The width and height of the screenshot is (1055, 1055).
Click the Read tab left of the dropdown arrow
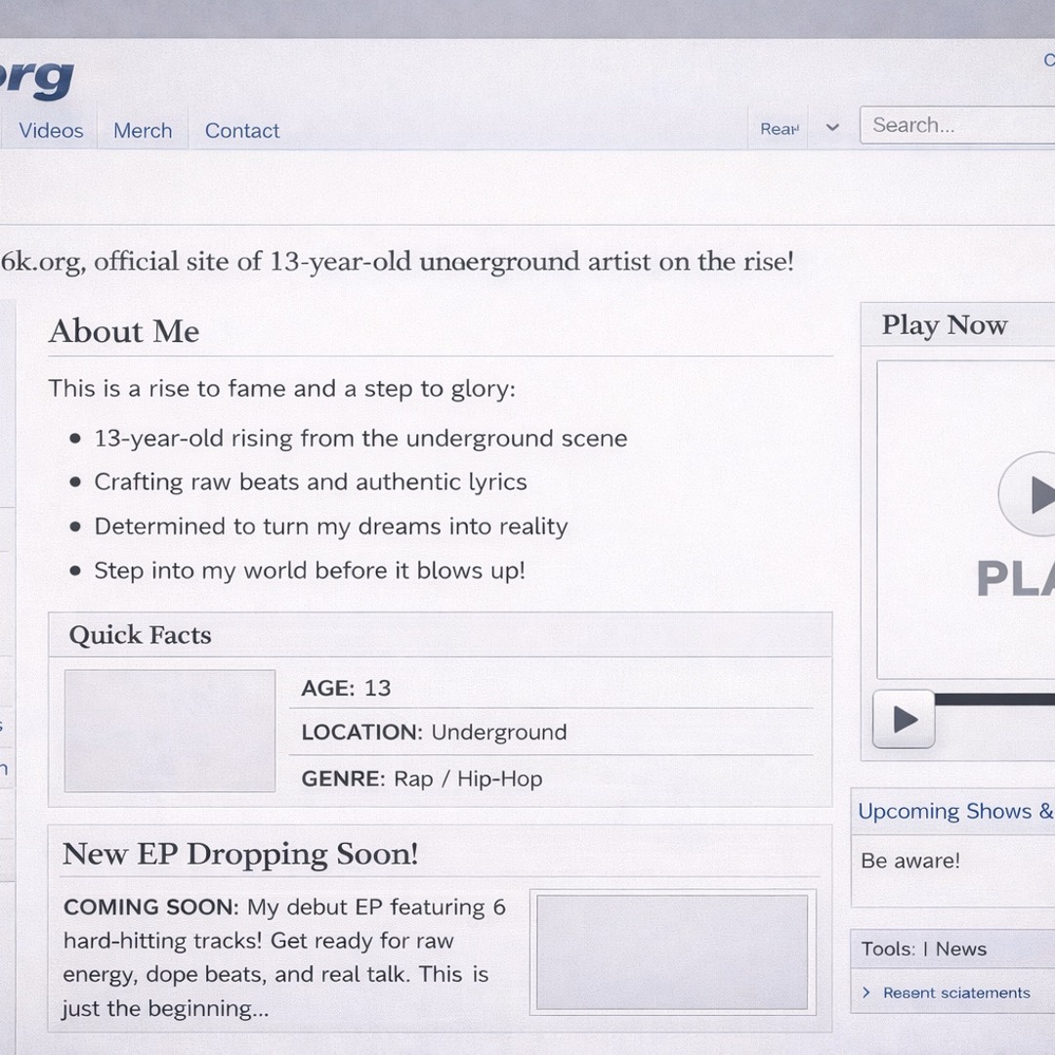(x=780, y=129)
